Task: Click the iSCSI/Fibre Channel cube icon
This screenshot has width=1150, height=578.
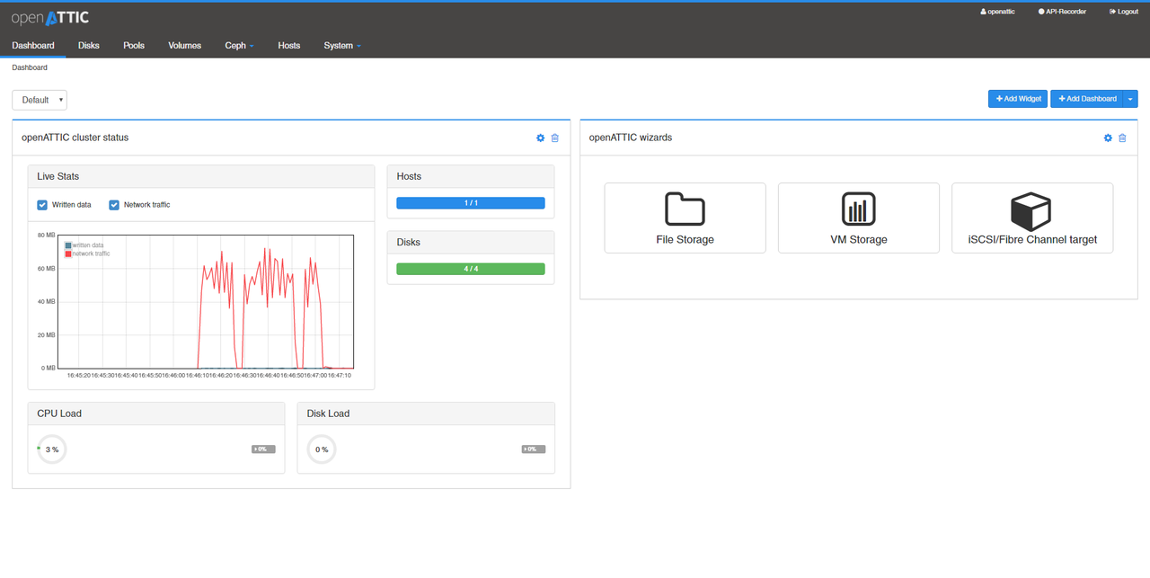Action: coord(1031,211)
